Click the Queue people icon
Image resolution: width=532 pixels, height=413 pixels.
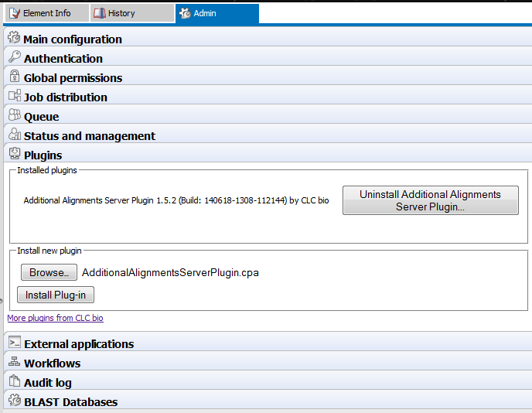pos(14,114)
